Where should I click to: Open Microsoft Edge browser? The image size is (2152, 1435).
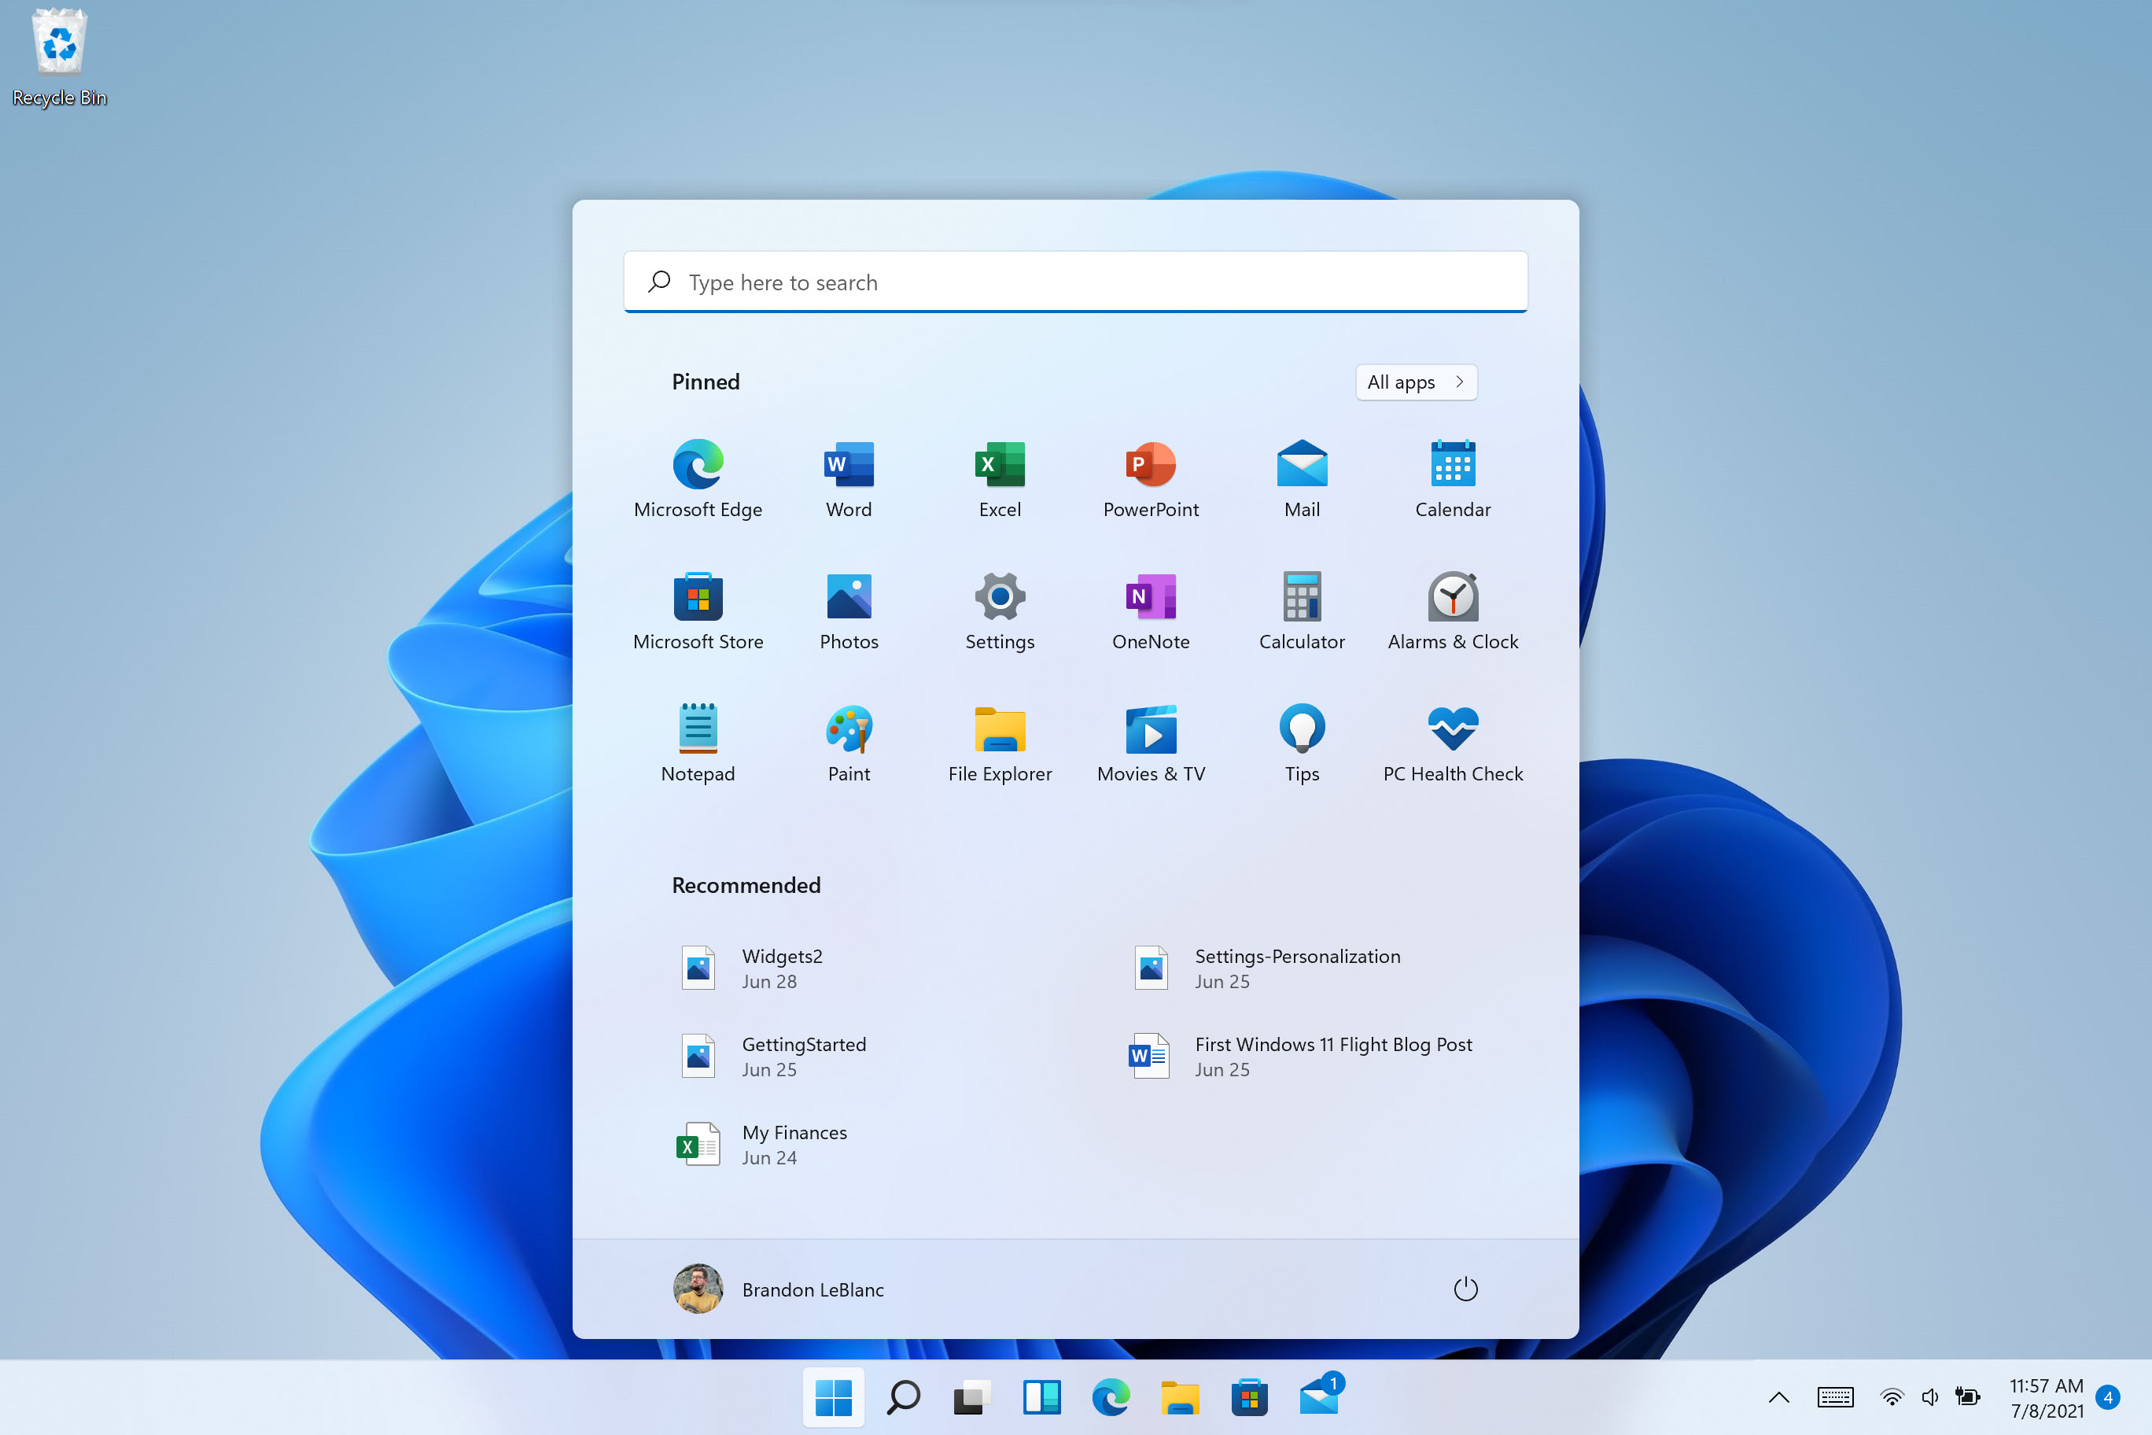[x=698, y=463]
